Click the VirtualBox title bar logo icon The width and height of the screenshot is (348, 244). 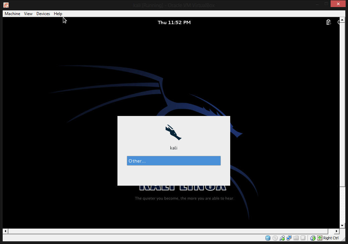click(6, 5)
